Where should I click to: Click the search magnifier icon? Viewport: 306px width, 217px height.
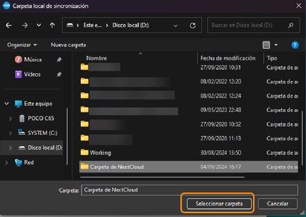point(291,25)
